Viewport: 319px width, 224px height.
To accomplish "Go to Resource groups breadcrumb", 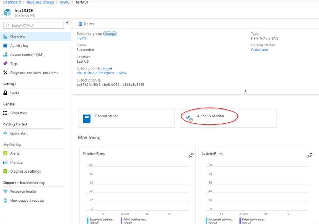I will tap(40, 2).
